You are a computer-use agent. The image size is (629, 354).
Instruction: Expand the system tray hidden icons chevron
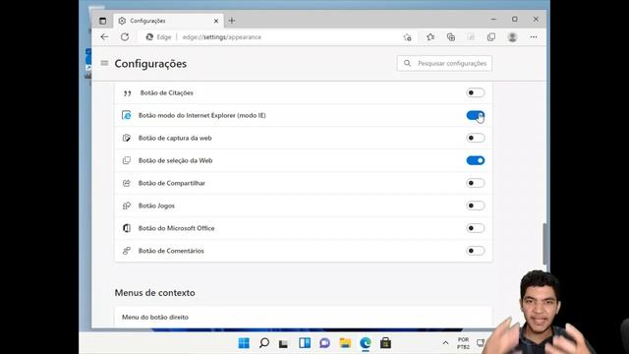click(x=445, y=343)
